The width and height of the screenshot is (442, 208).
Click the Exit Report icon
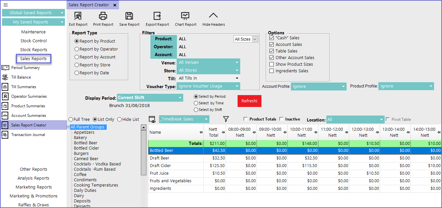coord(78,16)
